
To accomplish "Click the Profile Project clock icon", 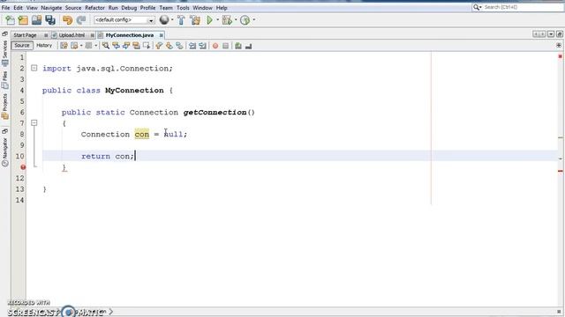I will point(245,20).
